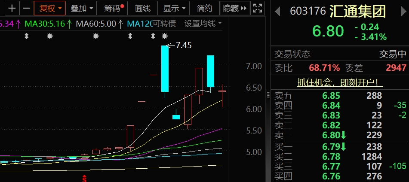Click the leftmost up-down arrow event marker
This screenshot has height=182, width=409.
coord(27,36)
